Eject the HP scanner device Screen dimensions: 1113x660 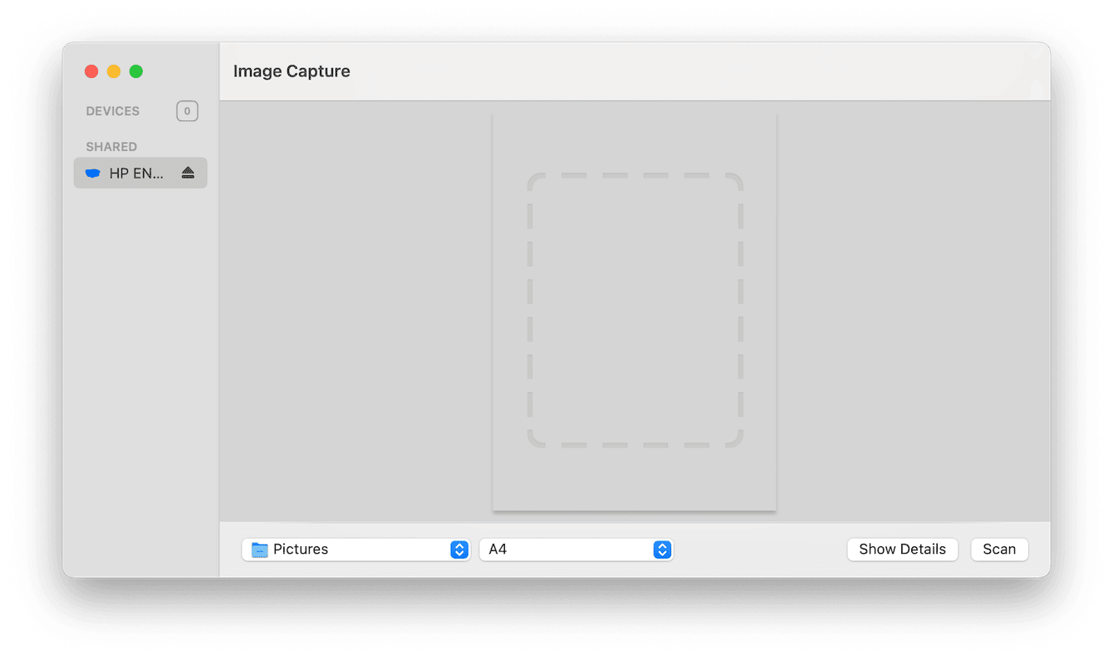(188, 174)
